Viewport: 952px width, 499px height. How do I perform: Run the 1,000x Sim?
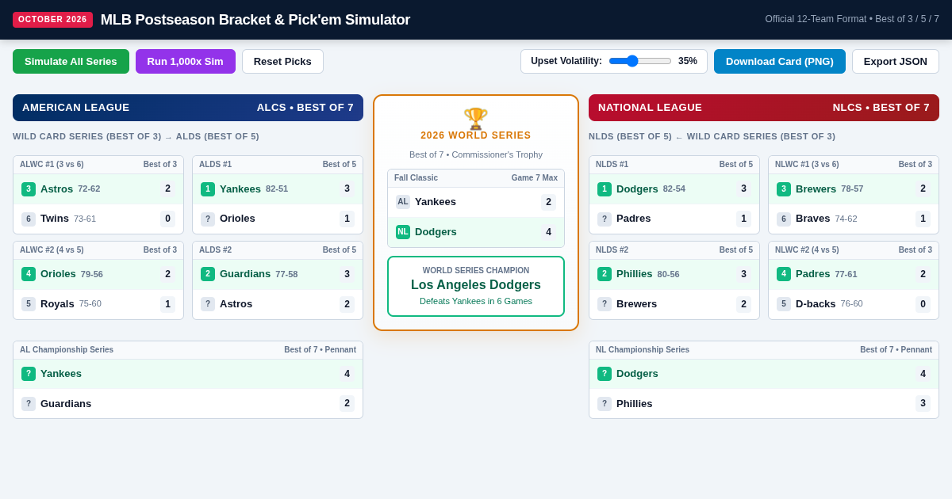[x=186, y=61]
